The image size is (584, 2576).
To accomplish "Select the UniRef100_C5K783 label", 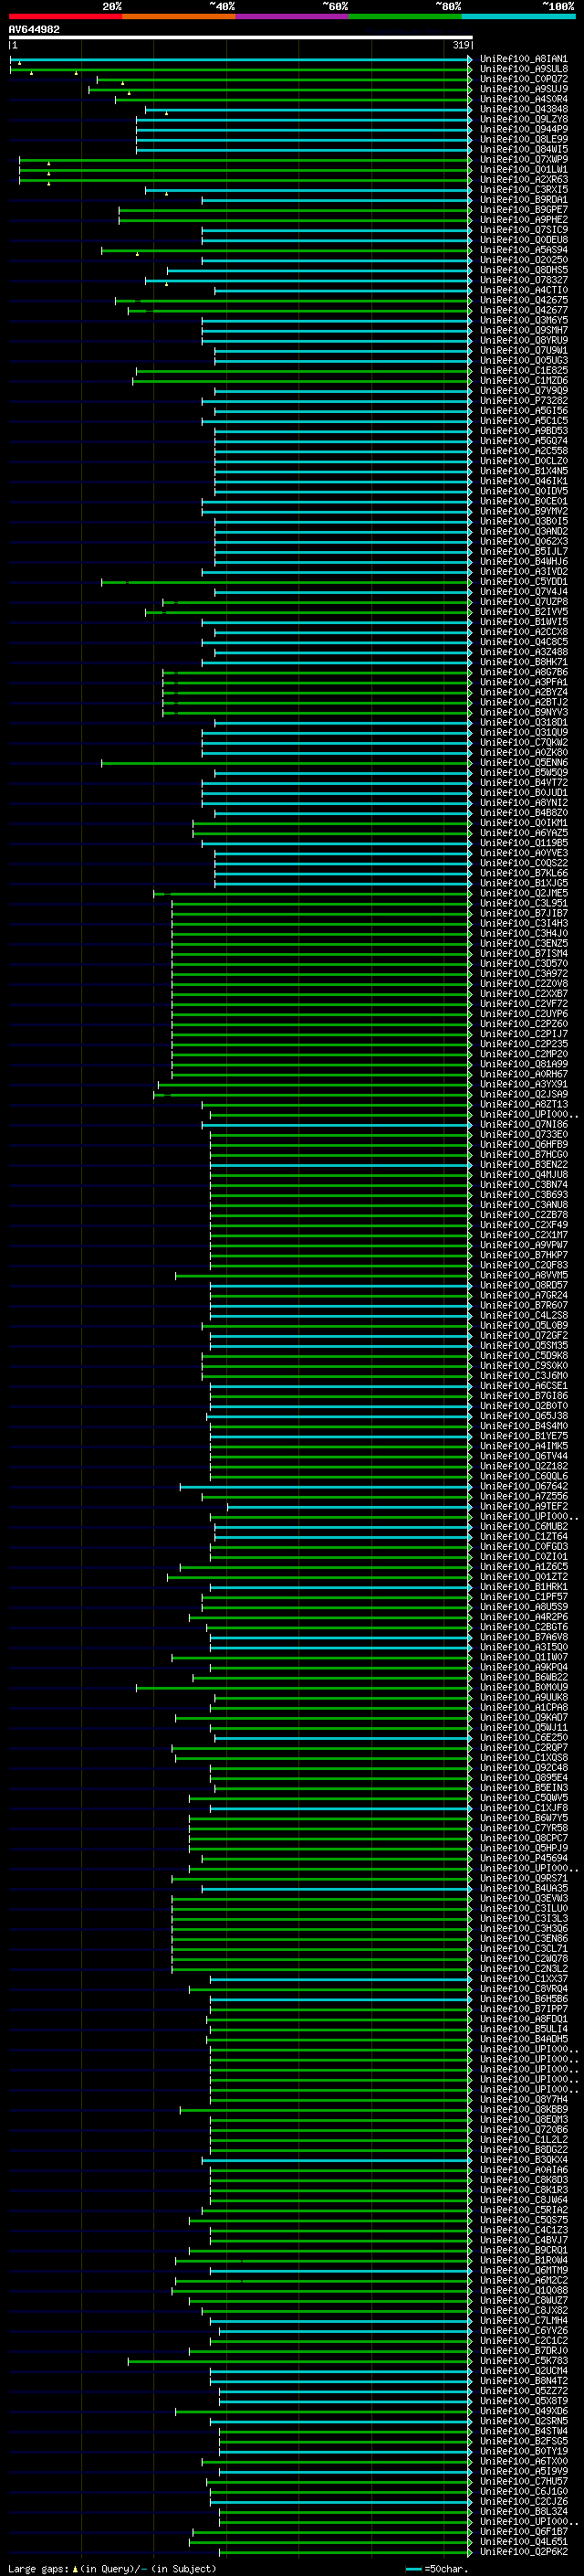I will (x=523, y=2360).
